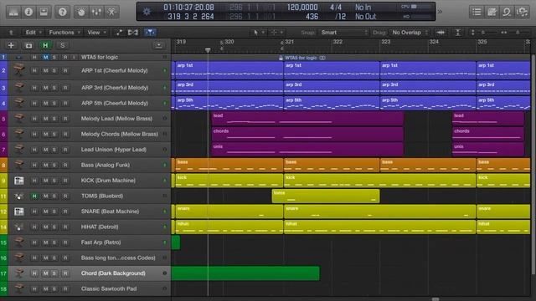Open the pointer tool dropdown

point(259,33)
